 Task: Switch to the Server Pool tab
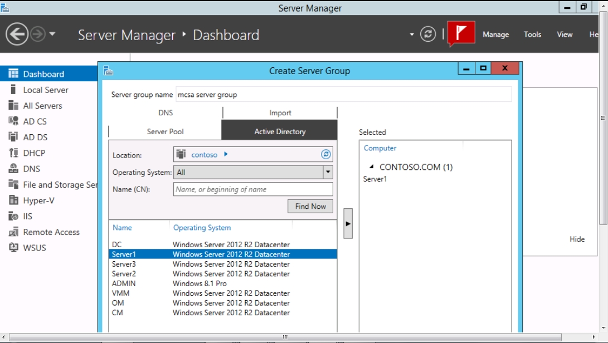[165, 131]
